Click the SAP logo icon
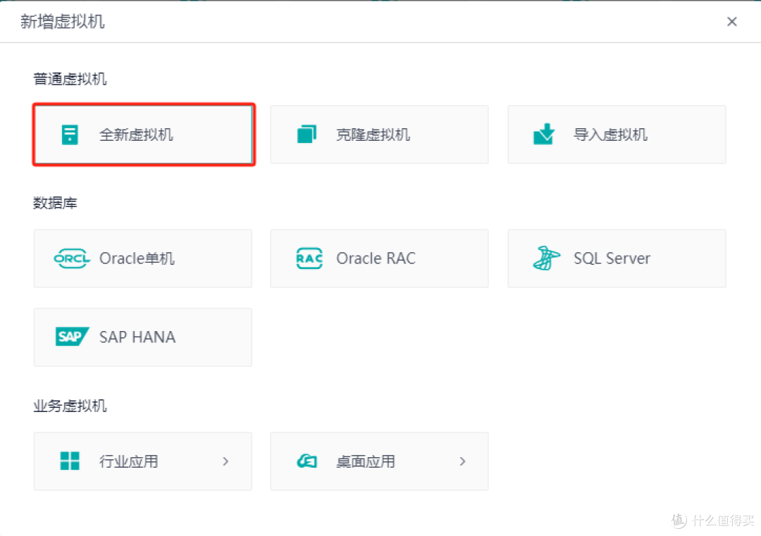 pos(72,337)
